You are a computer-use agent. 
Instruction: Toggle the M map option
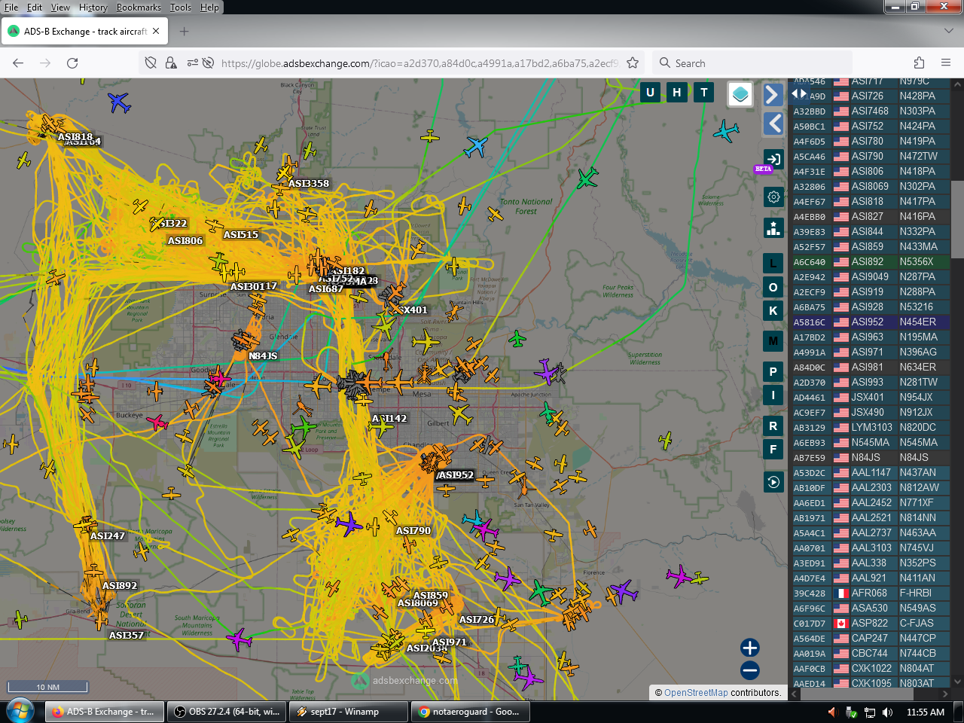(773, 341)
